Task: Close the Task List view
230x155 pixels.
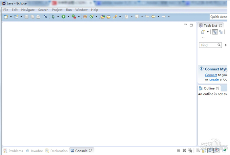Action: click(220, 25)
